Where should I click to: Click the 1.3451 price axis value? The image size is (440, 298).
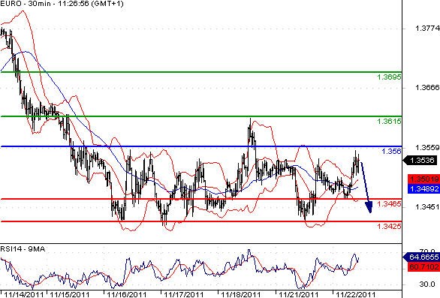point(427,207)
